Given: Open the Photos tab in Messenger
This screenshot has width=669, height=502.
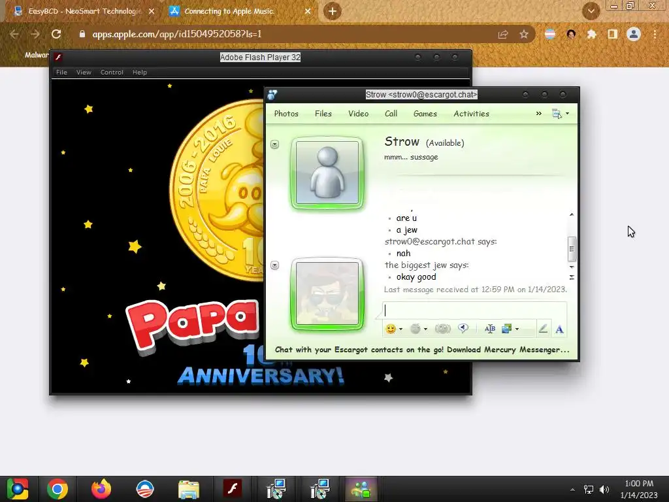Looking at the screenshot, I should point(286,114).
